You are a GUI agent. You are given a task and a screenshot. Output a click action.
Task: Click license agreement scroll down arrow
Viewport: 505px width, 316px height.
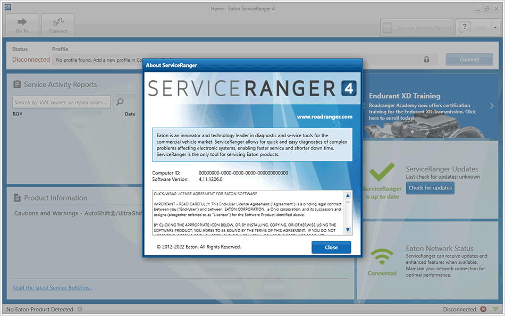(348, 230)
